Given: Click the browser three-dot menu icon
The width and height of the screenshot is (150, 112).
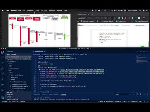Looking at the screenshot, I should coord(147,18).
